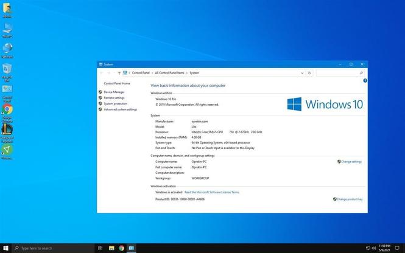This screenshot has height=253, width=405.
Task: Open Recycle Bin desktop icon
Action: click(x=7, y=73)
